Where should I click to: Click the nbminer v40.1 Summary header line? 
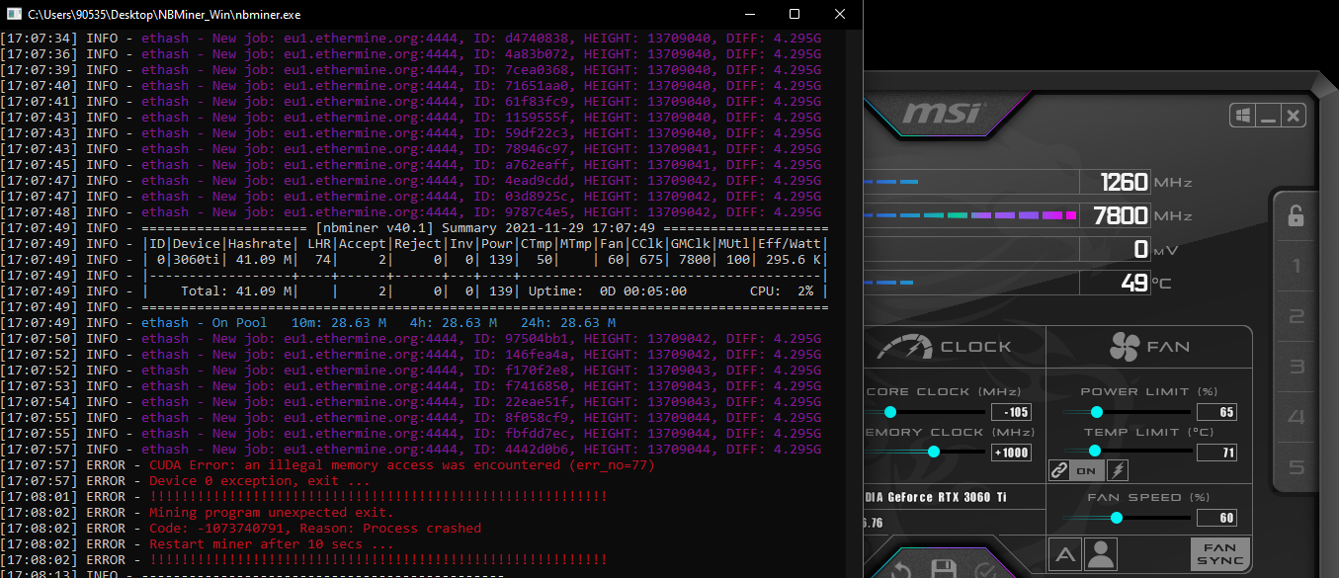pos(485,228)
